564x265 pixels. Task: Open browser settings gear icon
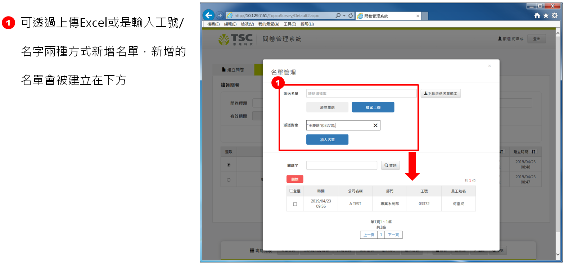[555, 15]
